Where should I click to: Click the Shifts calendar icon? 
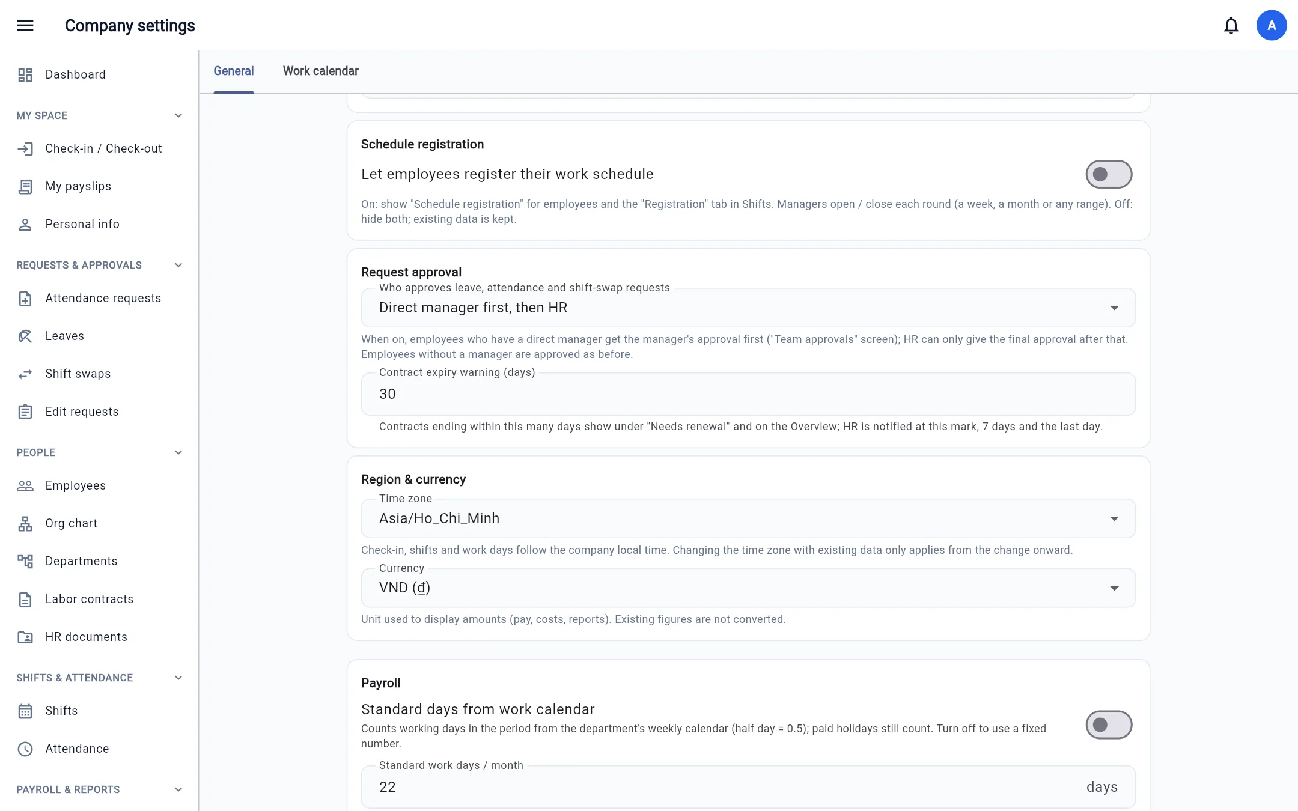pos(25,711)
